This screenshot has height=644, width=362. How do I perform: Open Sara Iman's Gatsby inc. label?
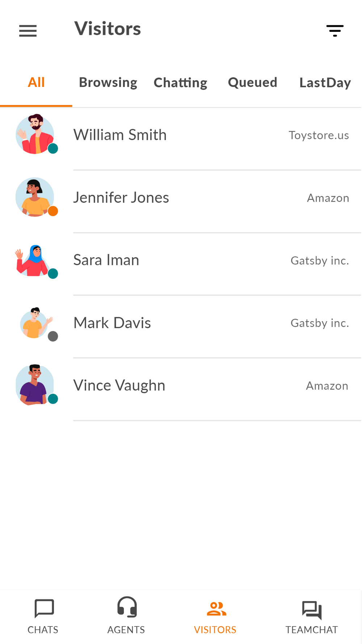coord(320,260)
